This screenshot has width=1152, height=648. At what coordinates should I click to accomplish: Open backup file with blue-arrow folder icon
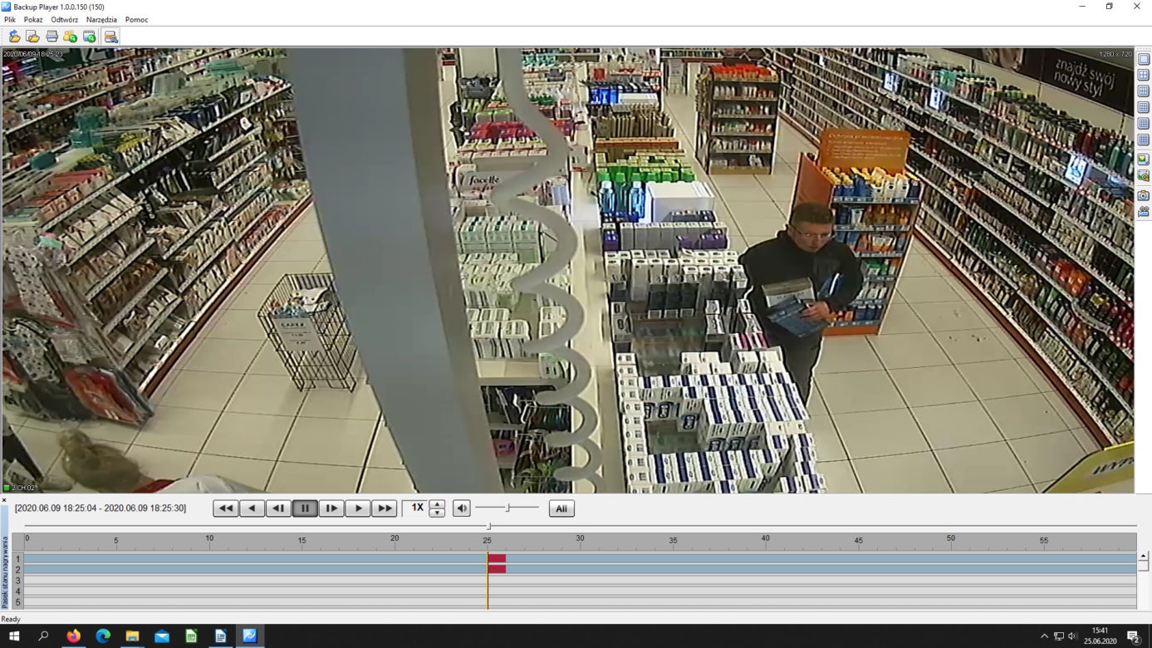pos(14,36)
